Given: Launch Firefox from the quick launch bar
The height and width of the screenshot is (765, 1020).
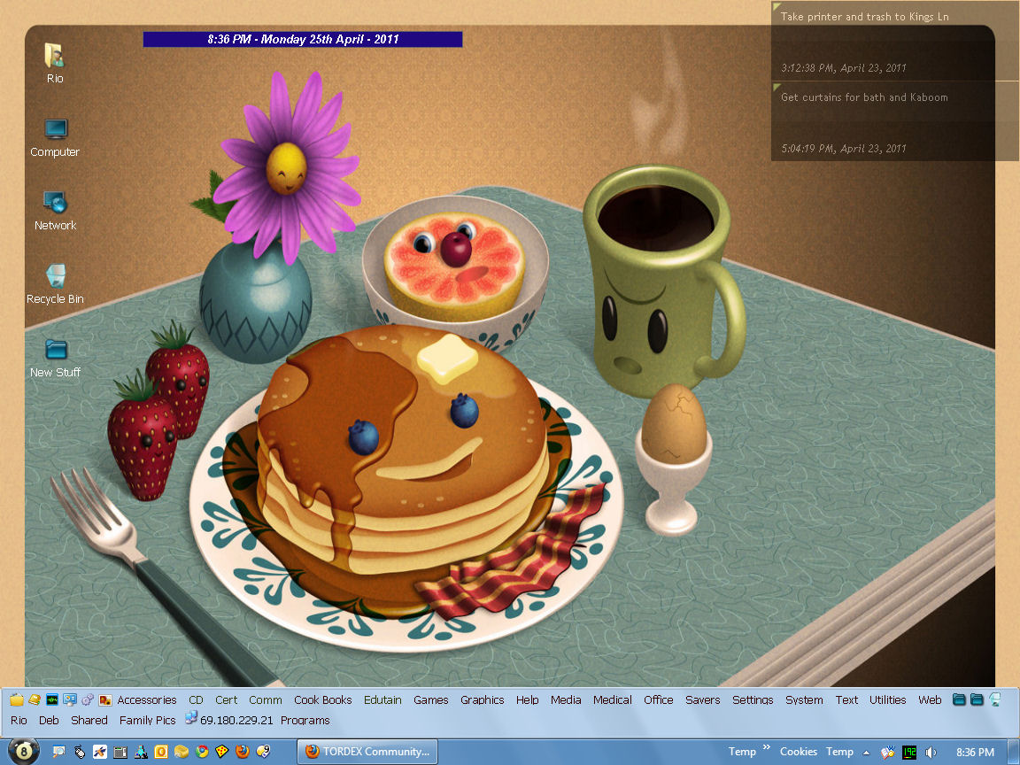Looking at the screenshot, I should pyautogui.click(x=243, y=752).
